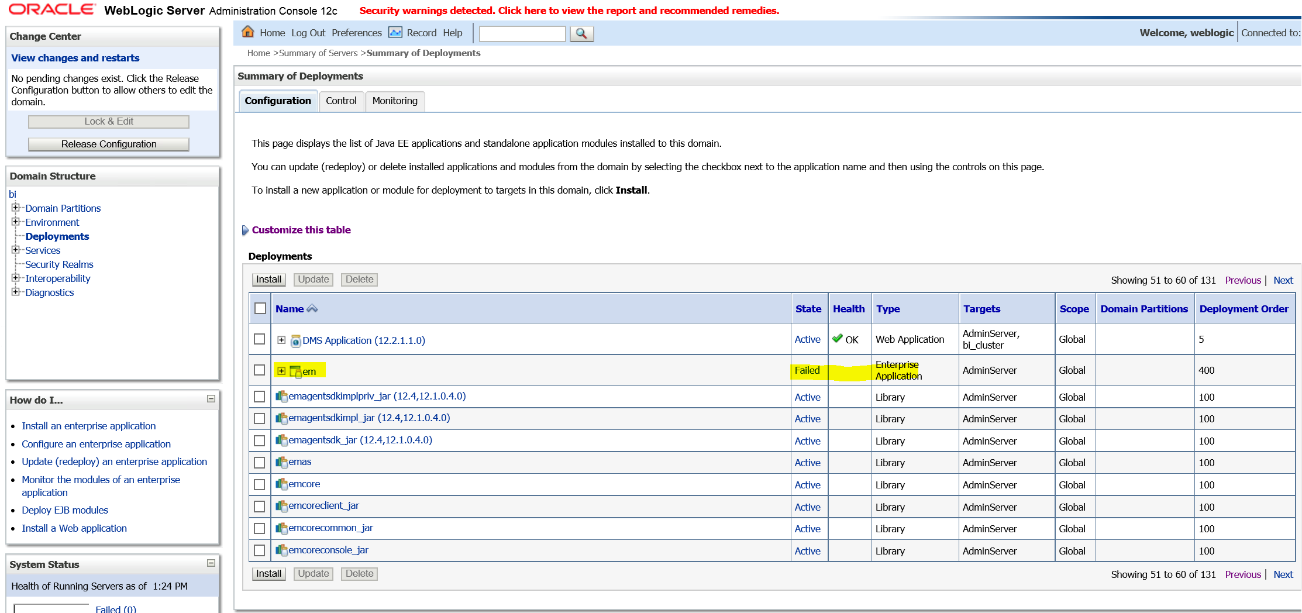Click the Lock & Edit button
1302x613 pixels.
pos(109,121)
